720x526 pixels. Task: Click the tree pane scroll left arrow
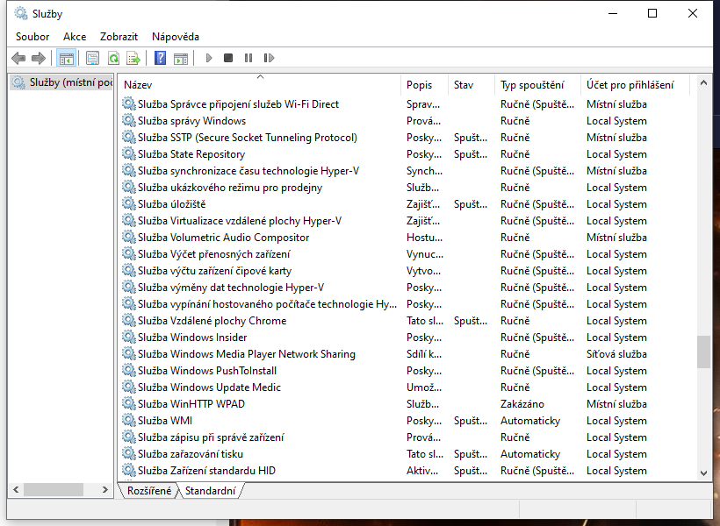tap(16, 490)
